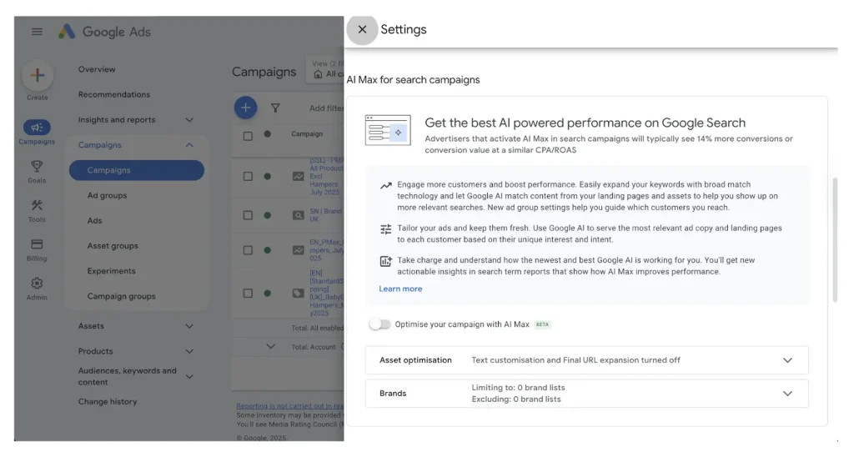Image resolution: width=854 pixels, height=457 pixels.
Task: Click Add filter field
Action: (326, 108)
